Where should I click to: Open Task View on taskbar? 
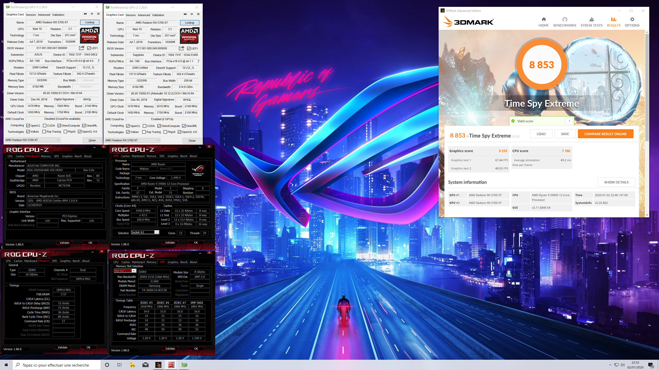[x=119, y=365]
